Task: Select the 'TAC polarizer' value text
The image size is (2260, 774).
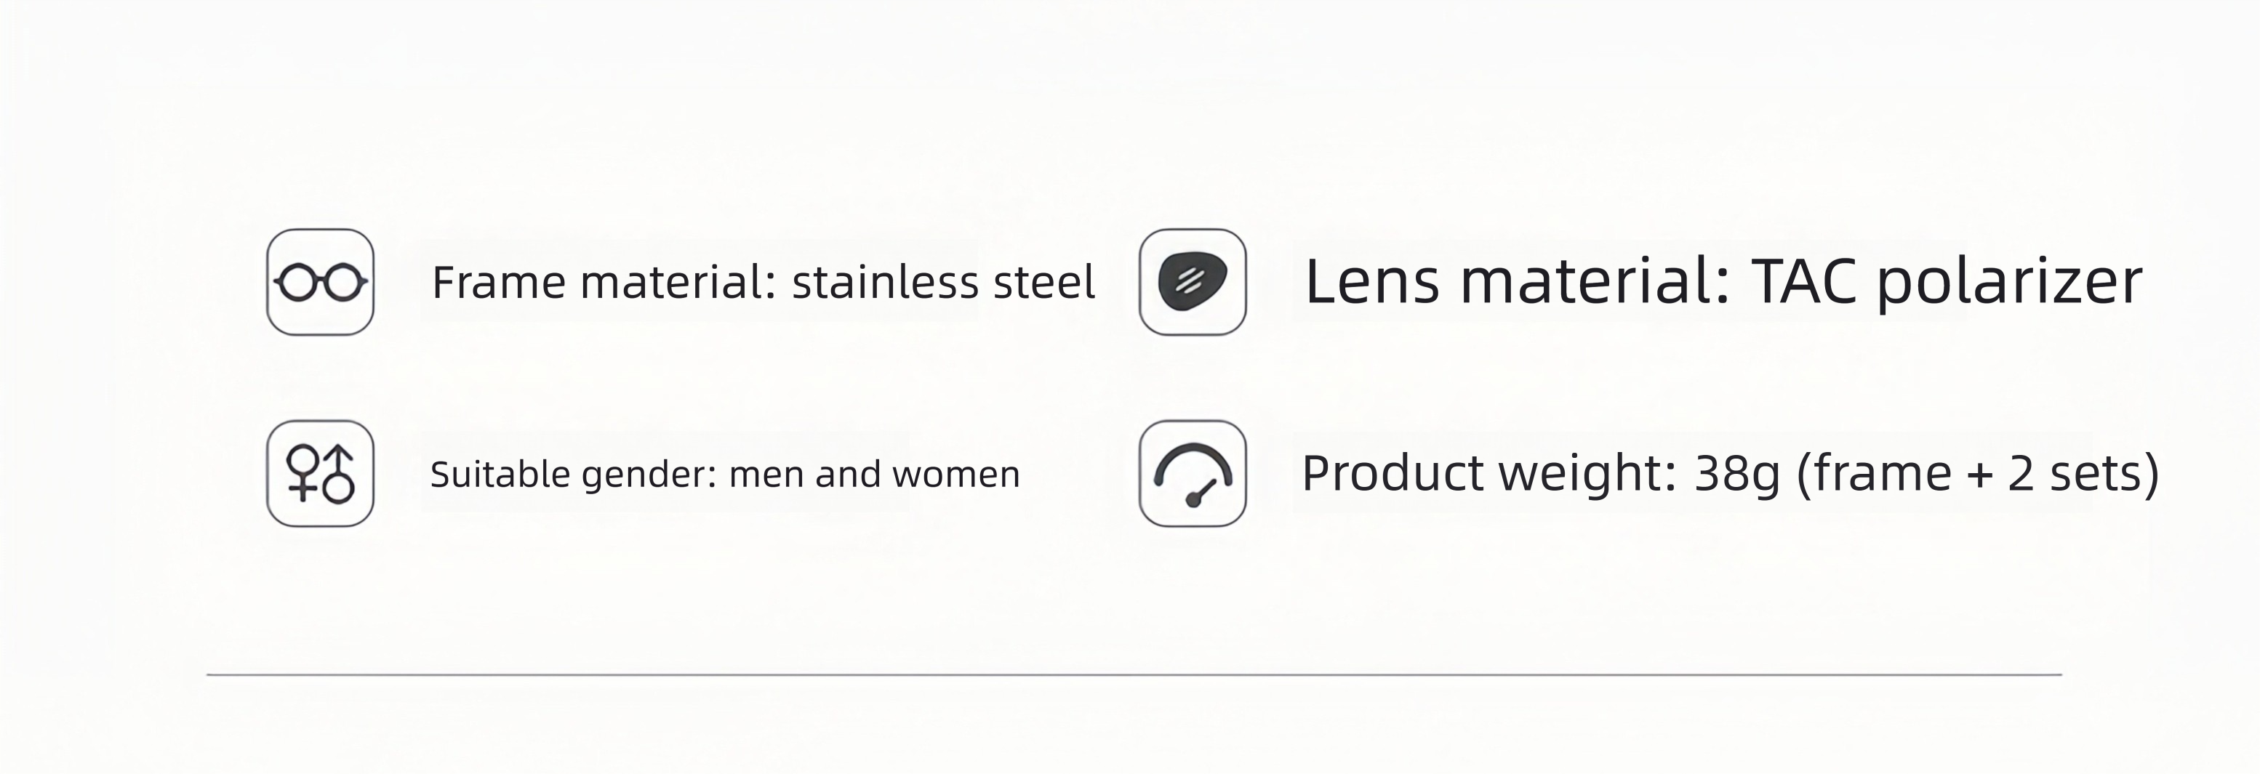Action: coord(1947,282)
